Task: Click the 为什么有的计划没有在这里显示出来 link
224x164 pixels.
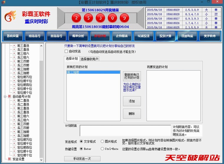Action: (x=132, y=87)
